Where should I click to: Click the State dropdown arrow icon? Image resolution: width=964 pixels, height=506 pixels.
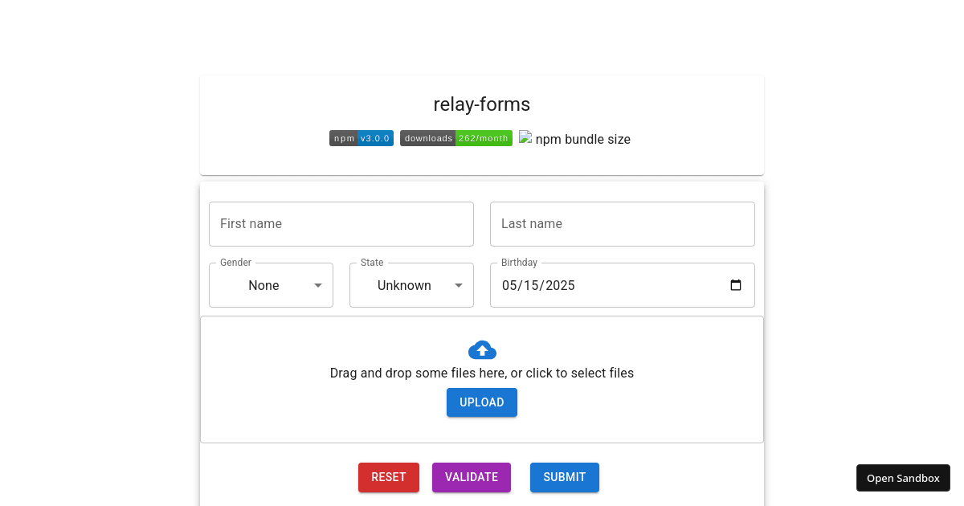[x=459, y=285]
